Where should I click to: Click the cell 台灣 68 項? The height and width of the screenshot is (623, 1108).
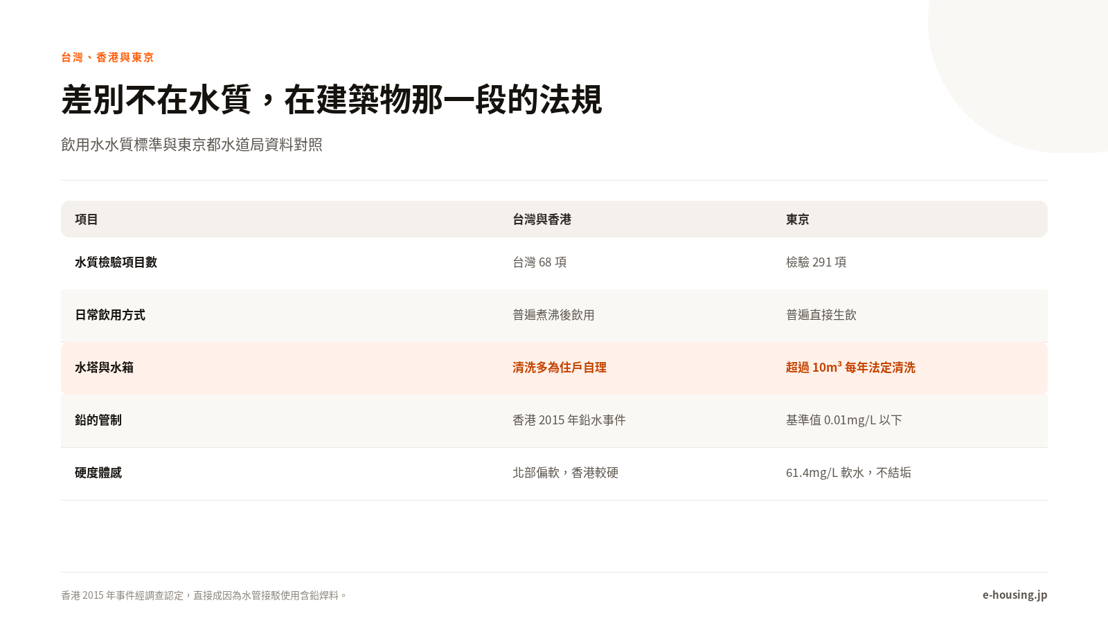point(539,262)
